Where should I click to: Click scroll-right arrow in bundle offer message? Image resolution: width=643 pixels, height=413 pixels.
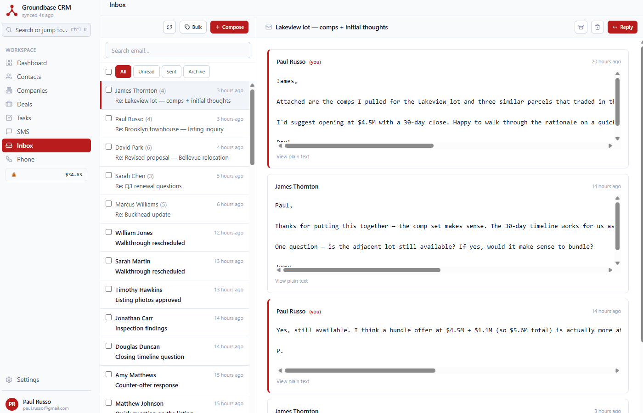617,370
